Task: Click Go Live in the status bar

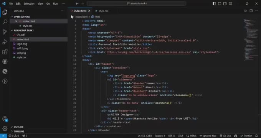Action: [x=225, y=136]
